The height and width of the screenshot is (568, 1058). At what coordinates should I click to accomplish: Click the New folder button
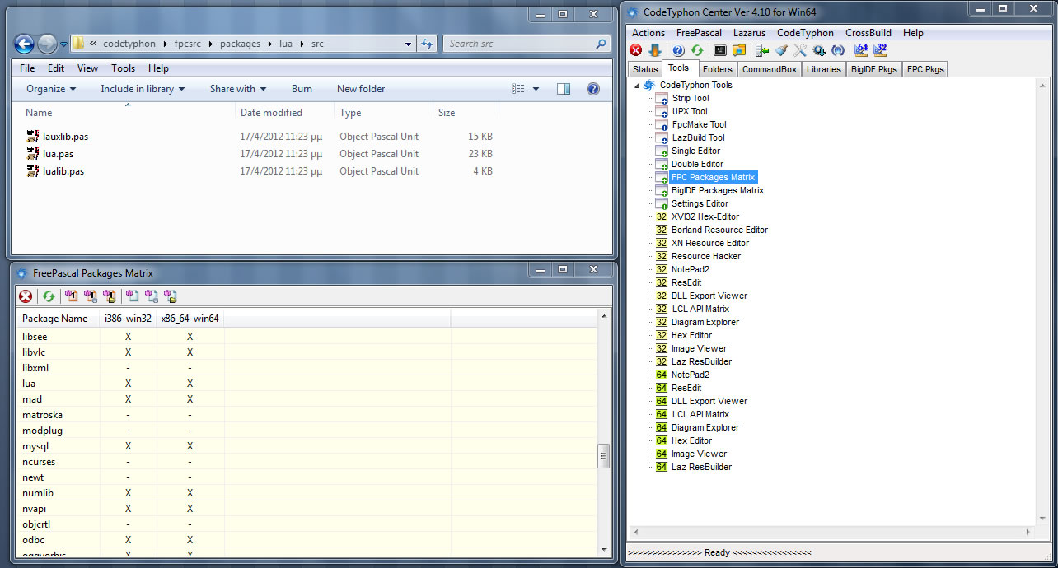(361, 89)
